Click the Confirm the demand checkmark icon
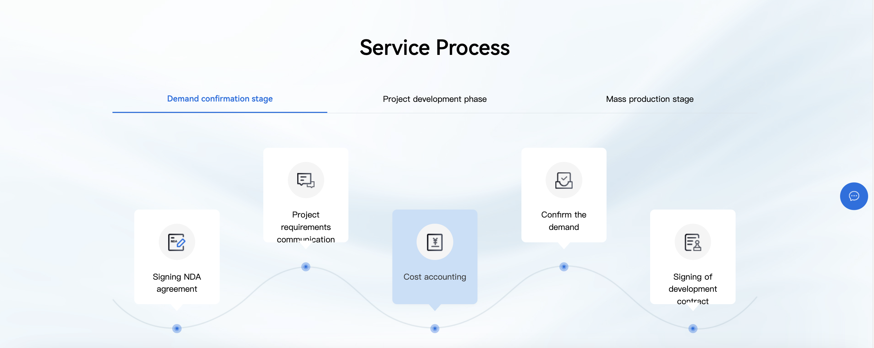Screen dimensions: 874x348 click(564, 180)
